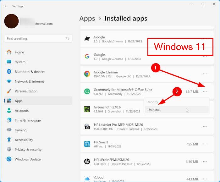This screenshot has width=220, height=182.
Task: Open more options for HP LaserJet Pro
Action: pos(205,126)
